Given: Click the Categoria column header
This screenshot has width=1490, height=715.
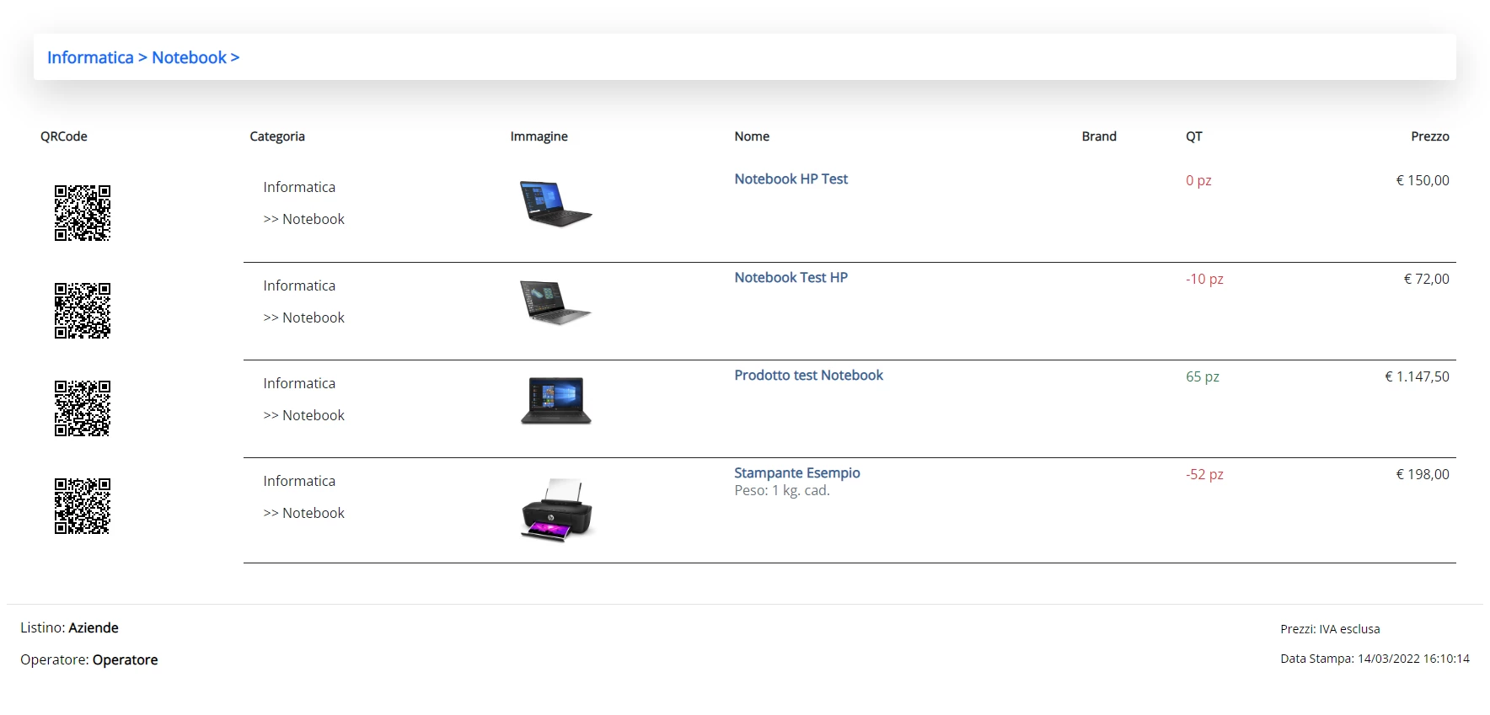Looking at the screenshot, I should click(277, 136).
